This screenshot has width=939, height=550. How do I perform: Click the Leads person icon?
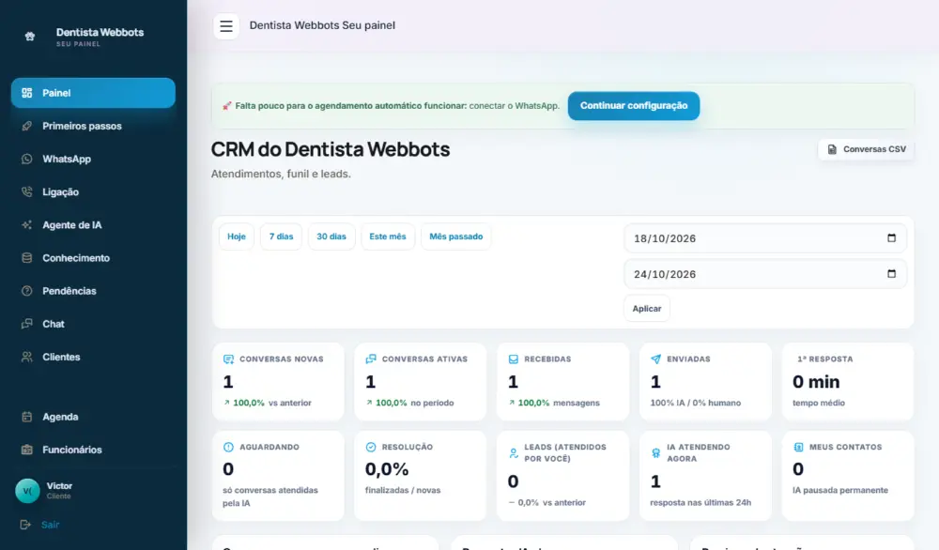coord(514,453)
